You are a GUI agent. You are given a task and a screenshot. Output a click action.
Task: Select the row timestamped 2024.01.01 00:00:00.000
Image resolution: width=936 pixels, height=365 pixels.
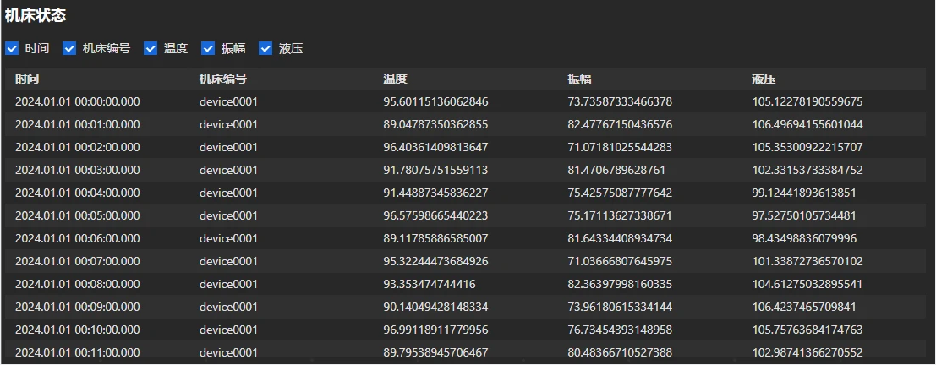pyautogui.click(x=78, y=102)
